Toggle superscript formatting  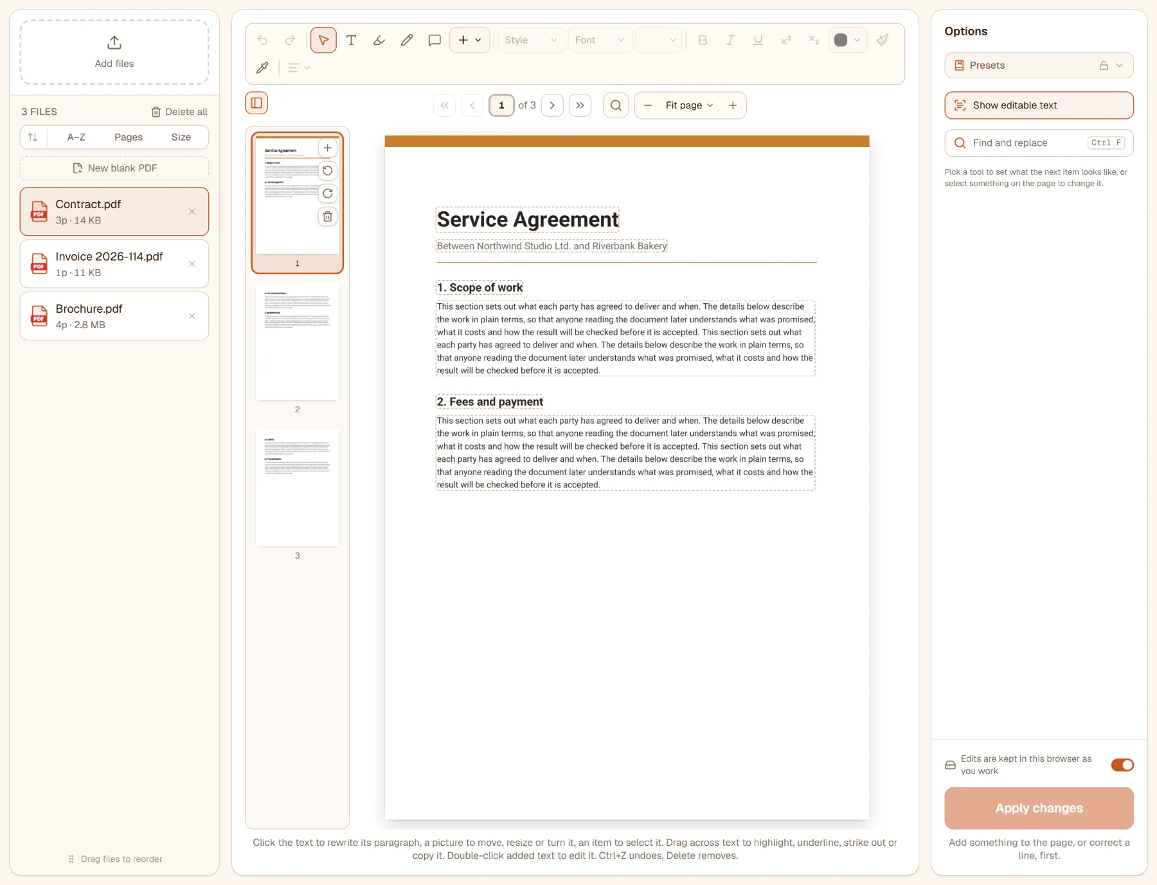785,40
